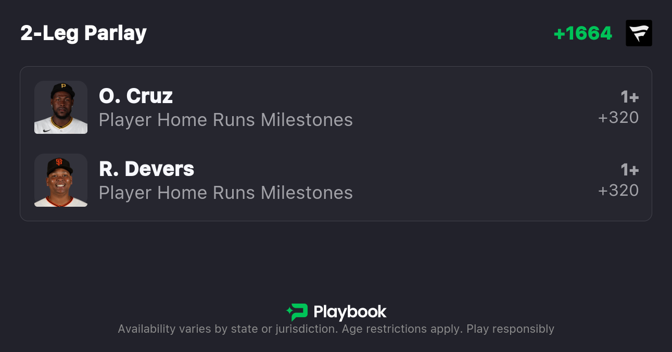Select the 2-Leg Parlay title
Viewport: 672px width, 352px height.
tap(83, 33)
